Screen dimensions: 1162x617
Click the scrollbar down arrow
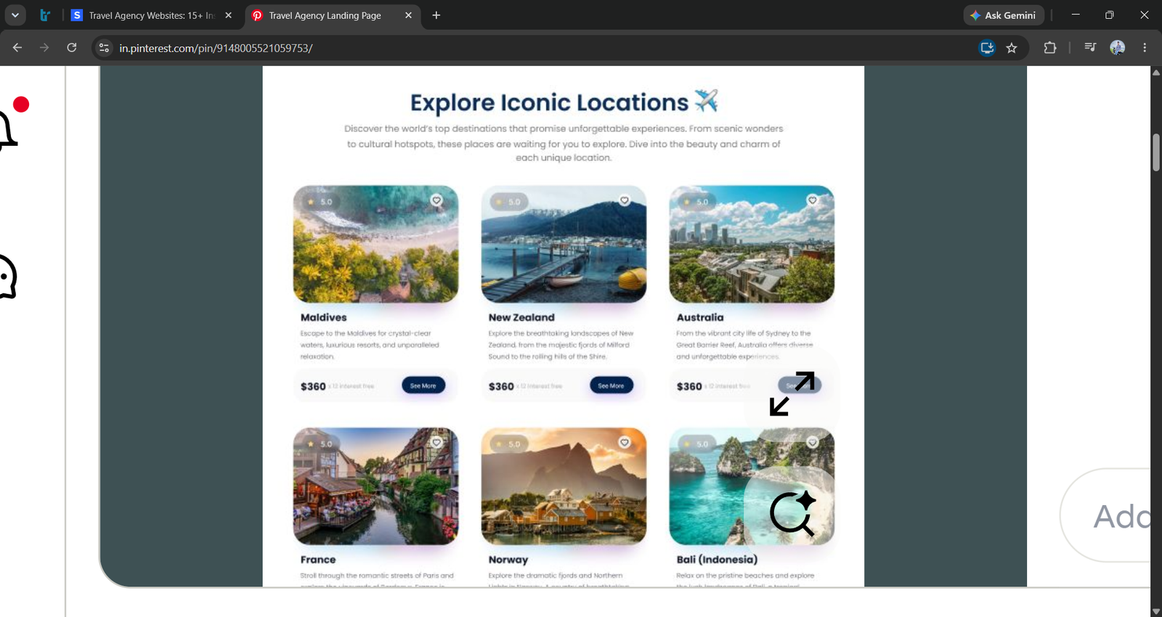tap(1156, 611)
